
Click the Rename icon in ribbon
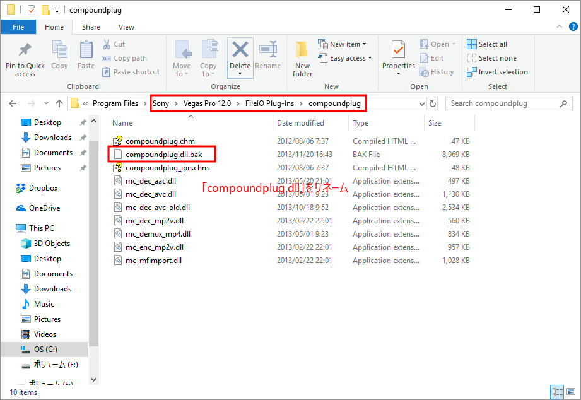coord(268,50)
